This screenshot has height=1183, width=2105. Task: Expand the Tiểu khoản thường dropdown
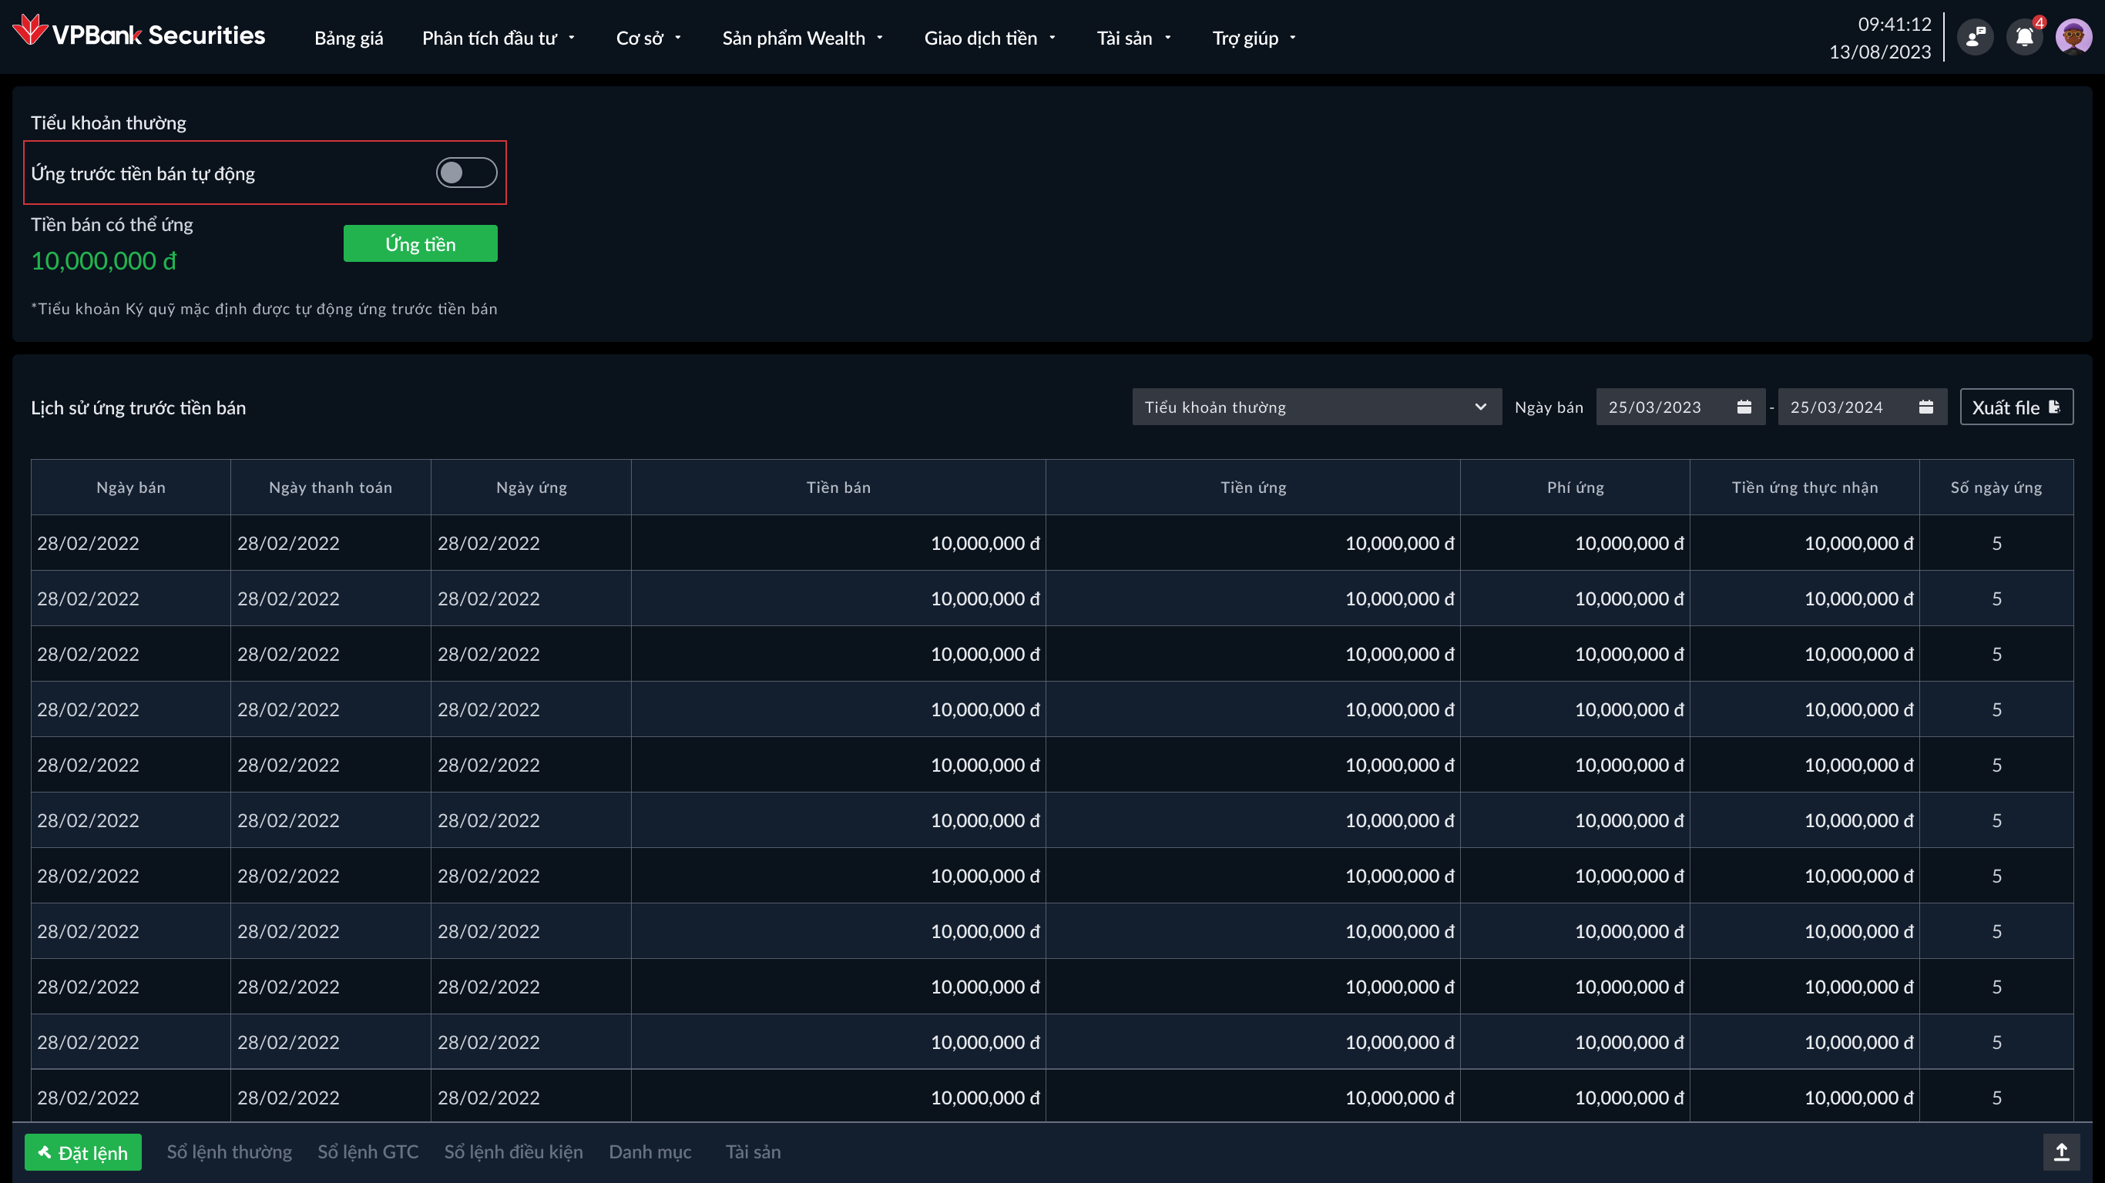1316,407
